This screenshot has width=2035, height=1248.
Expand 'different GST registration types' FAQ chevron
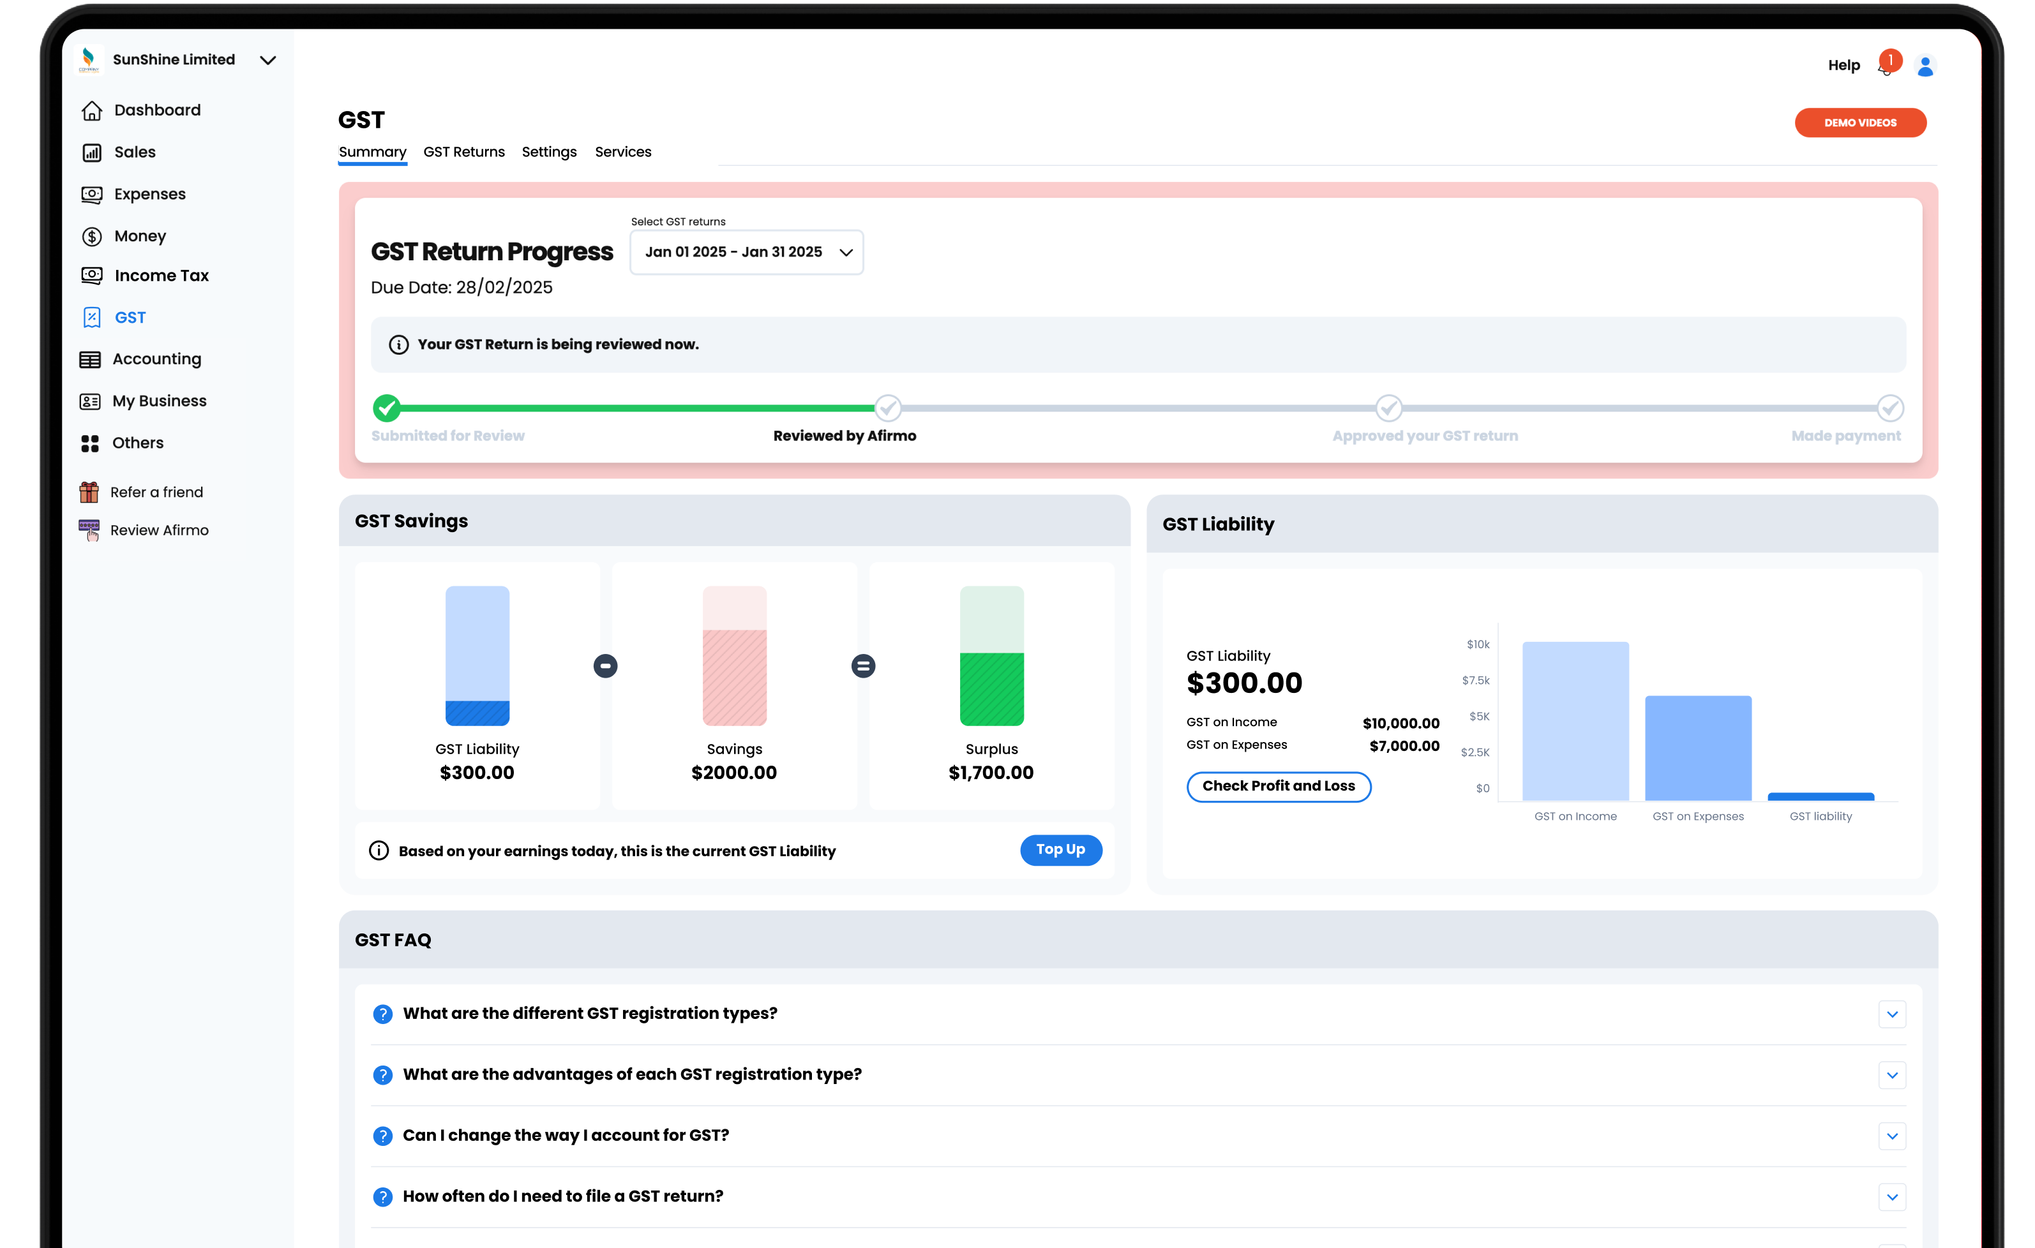click(x=1892, y=1014)
